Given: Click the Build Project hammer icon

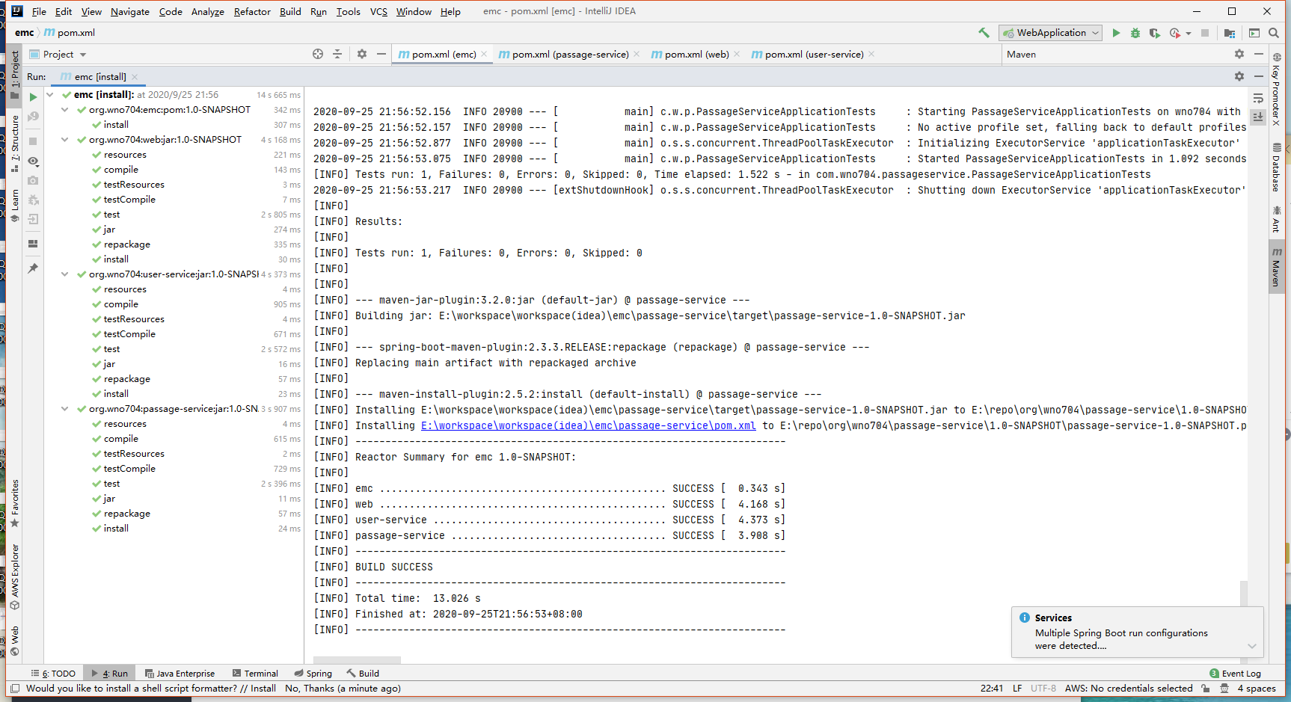Looking at the screenshot, I should click(984, 33).
